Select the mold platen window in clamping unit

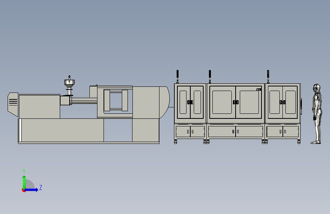pyautogui.click(x=116, y=101)
